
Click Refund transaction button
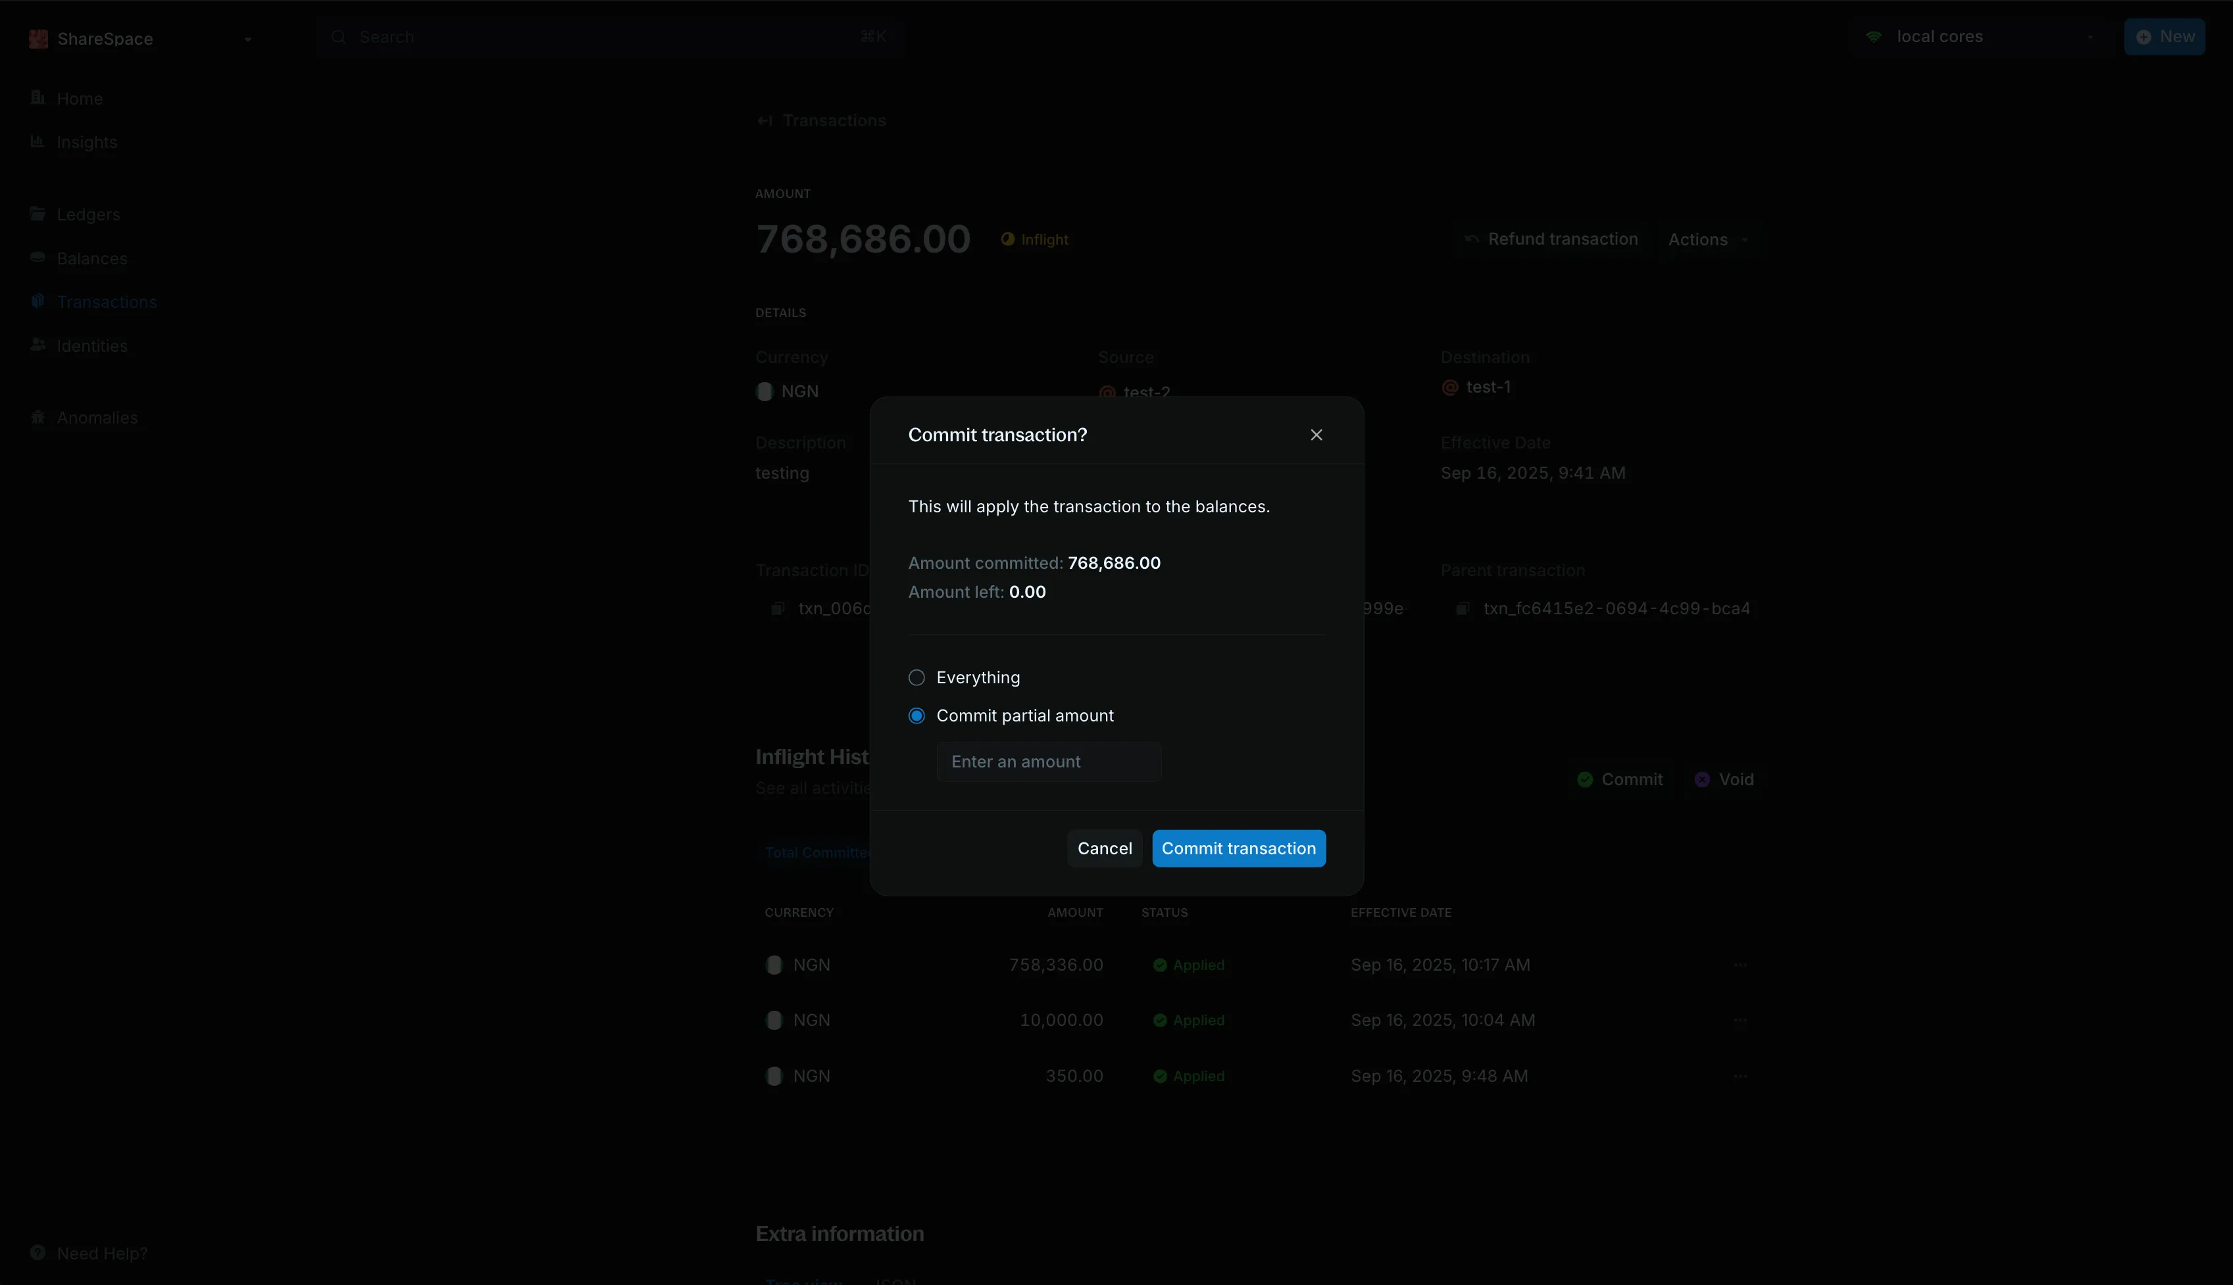click(x=1551, y=239)
